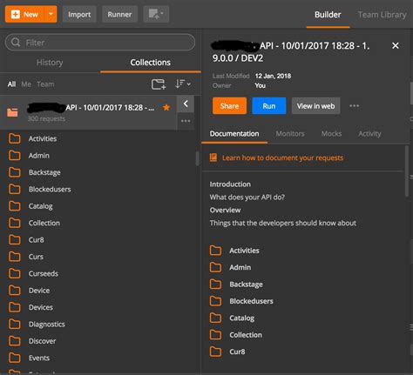
Task: Close the collection details panel
Action: pyautogui.click(x=396, y=45)
